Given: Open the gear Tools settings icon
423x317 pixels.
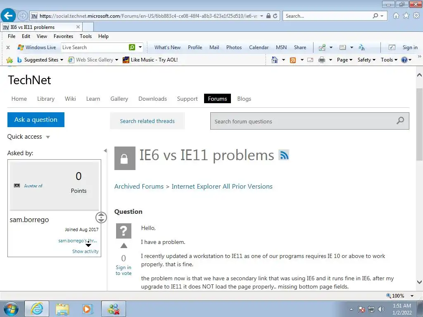Looking at the screenshot, I should point(416,16).
